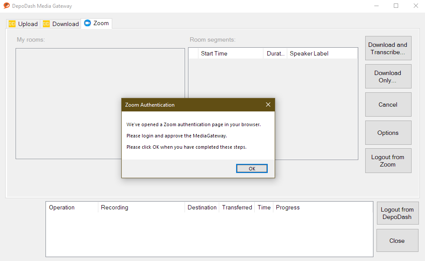
Task: Click Logout from DepoDash button
Action: coord(398,213)
